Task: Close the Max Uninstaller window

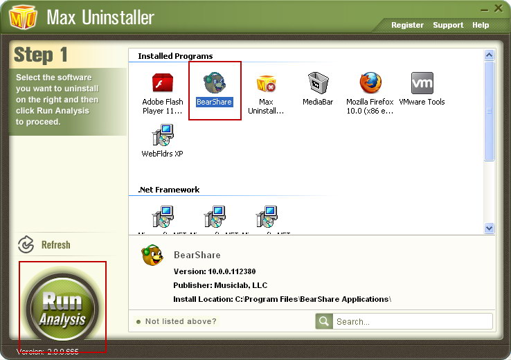Action: point(499,8)
